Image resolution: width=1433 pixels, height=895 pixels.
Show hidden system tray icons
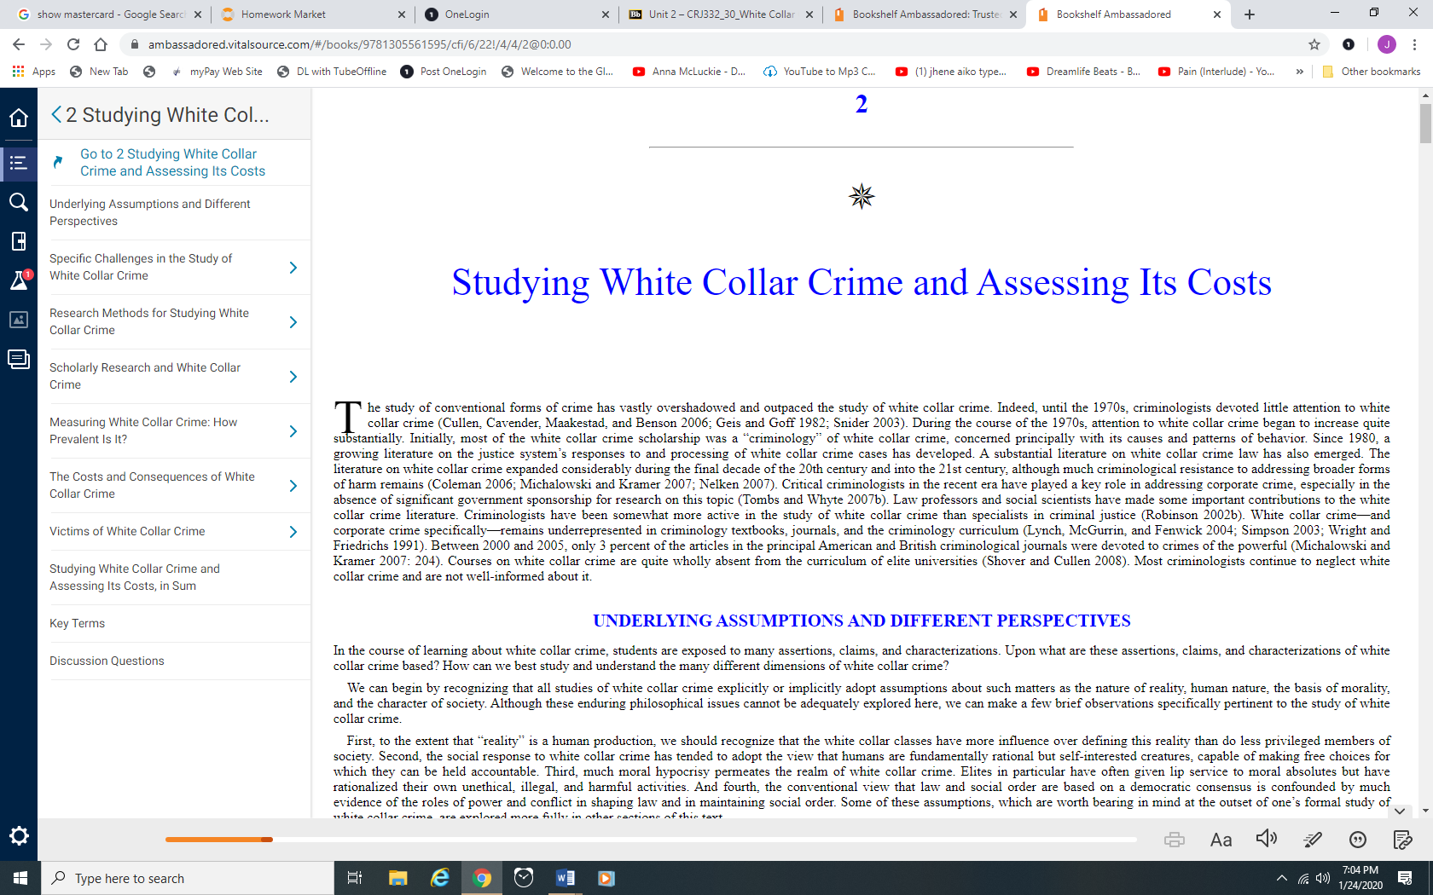coord(1281,878)
